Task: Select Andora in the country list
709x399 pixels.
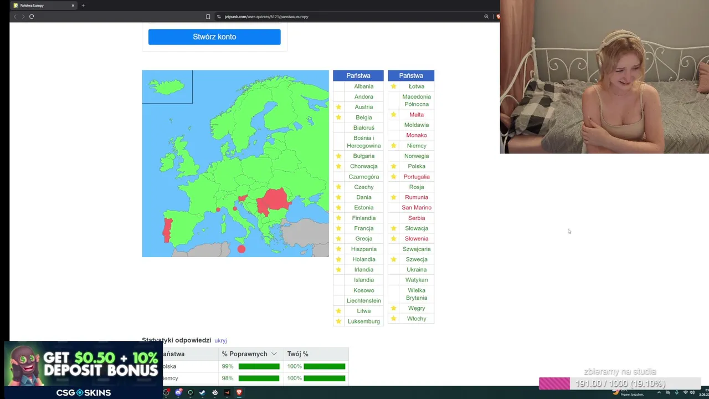Action: tap(364, 97)
